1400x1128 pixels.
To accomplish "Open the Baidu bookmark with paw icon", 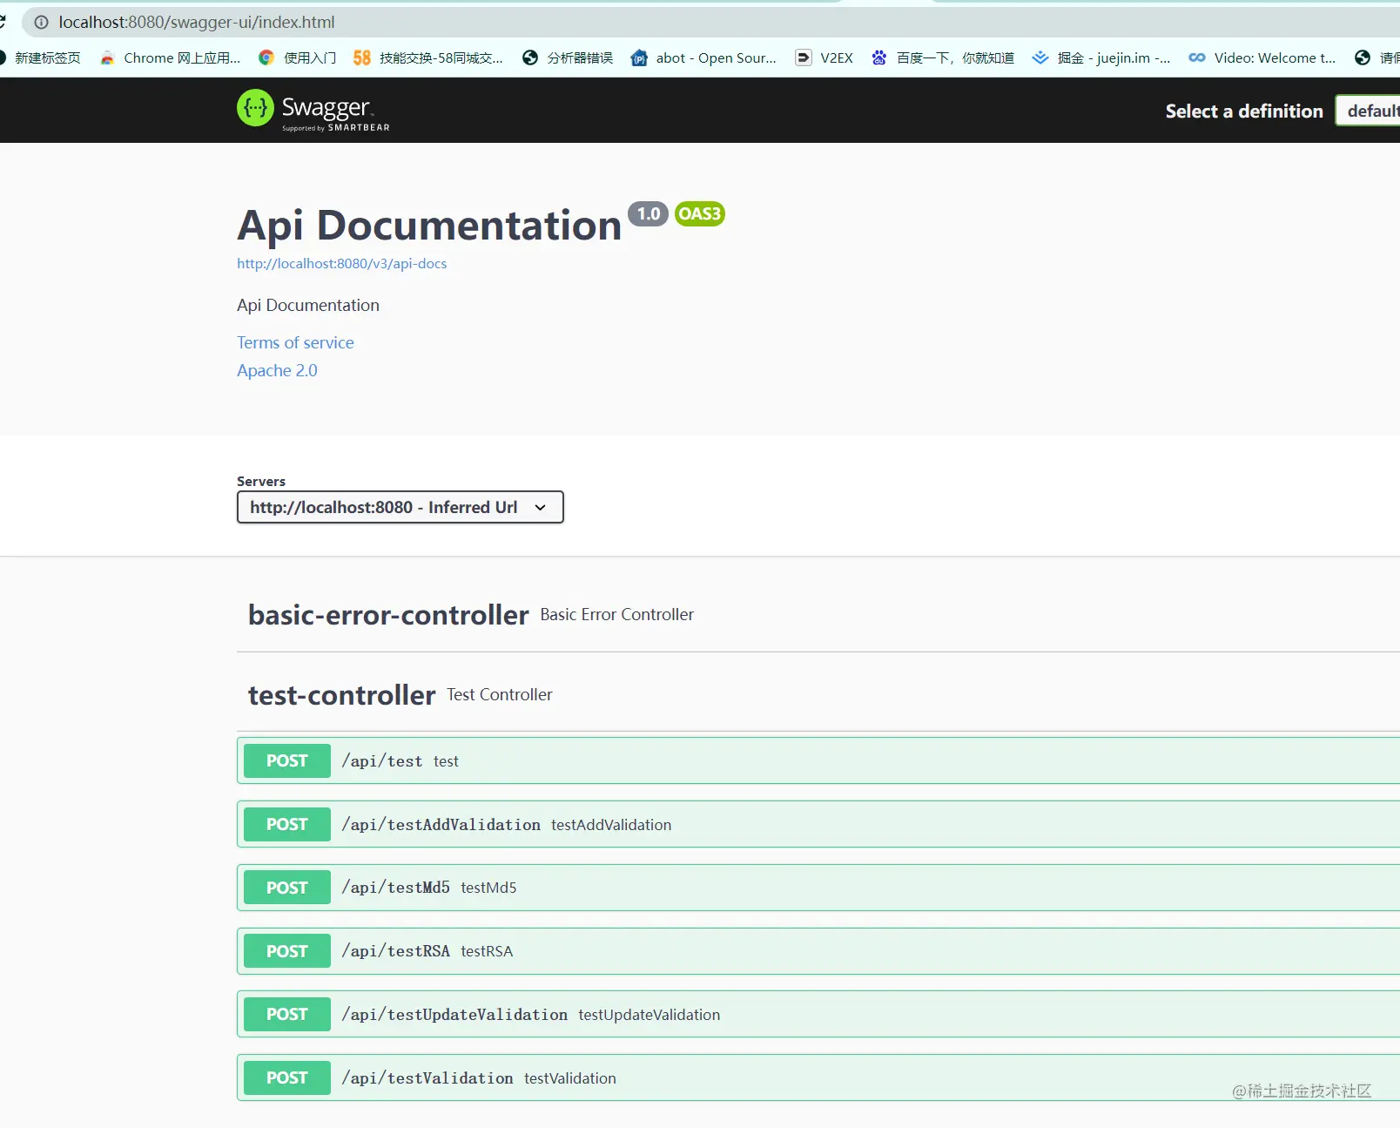I will point(943,57).
